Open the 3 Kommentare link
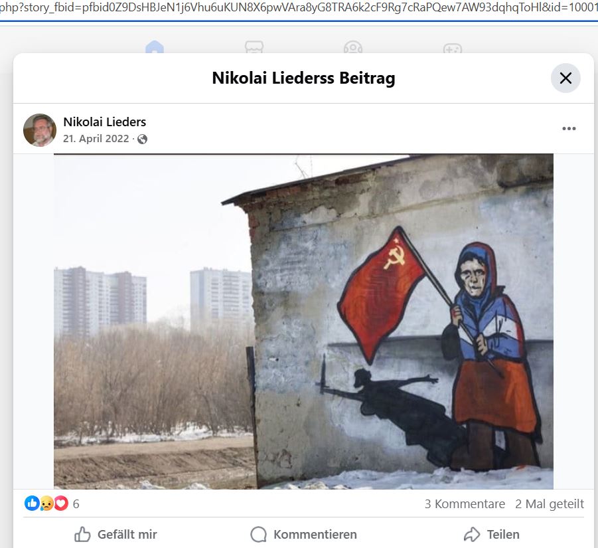Viewport: 598px width, 548px height. [x=465, y=503]
